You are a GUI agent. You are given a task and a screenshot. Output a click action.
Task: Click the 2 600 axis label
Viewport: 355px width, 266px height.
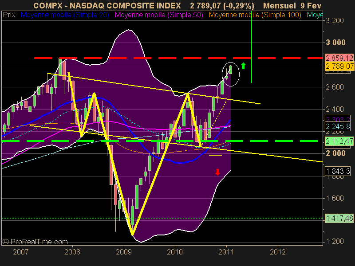click(335, 87)
